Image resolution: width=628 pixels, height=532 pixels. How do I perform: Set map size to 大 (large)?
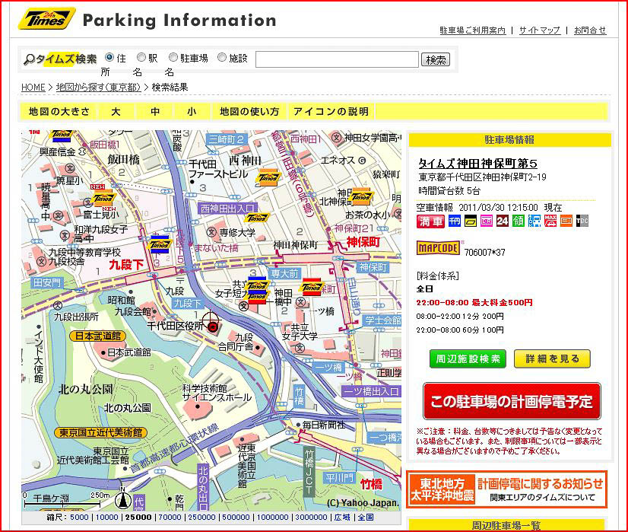(116, 112)
